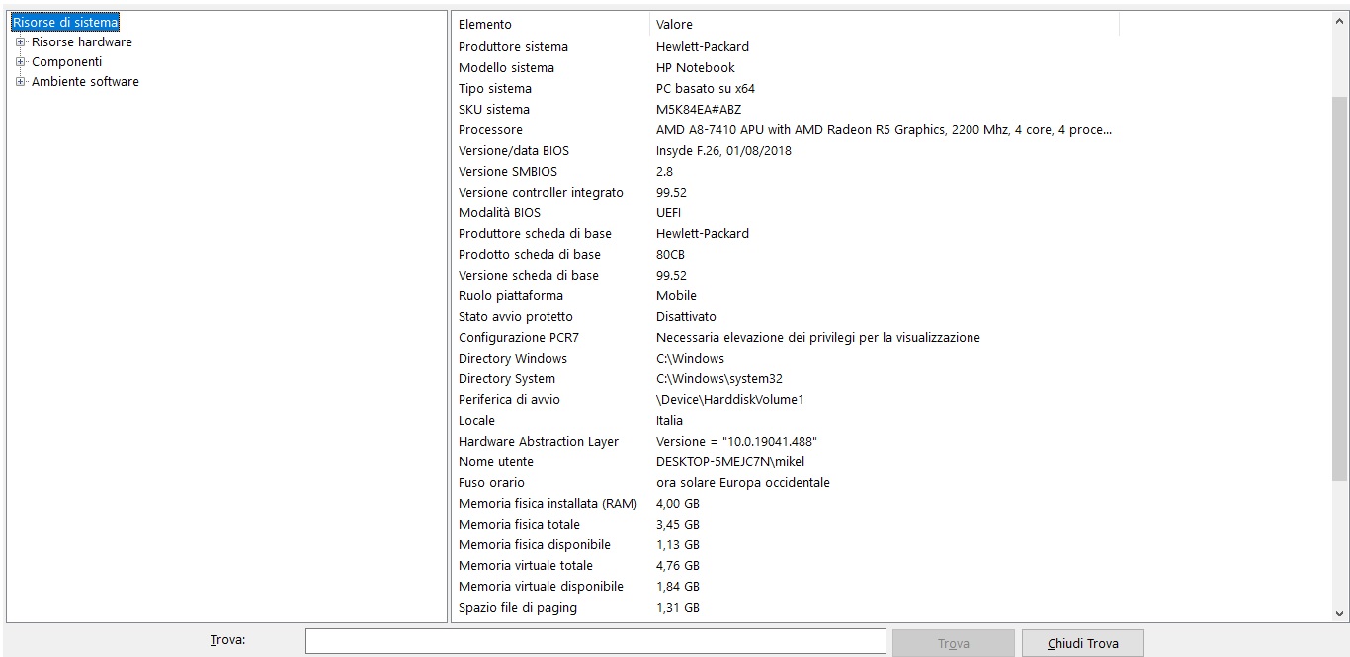Image resolution: width=1350 pixels, height=657 pixels.
Task: Click the Elemento column header
Action: pos(550,24)
